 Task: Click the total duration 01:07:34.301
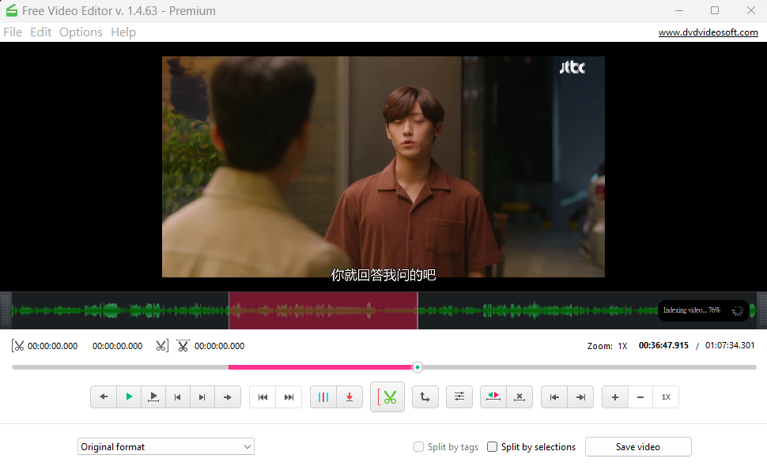pyautogui.click(x=729, y=345)
